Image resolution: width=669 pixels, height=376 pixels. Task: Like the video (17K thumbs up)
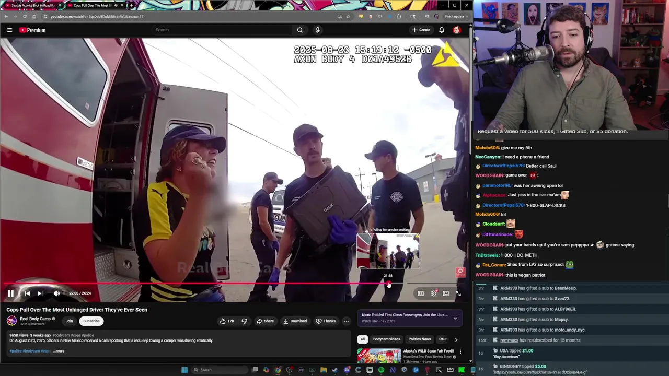coord(227,321)
